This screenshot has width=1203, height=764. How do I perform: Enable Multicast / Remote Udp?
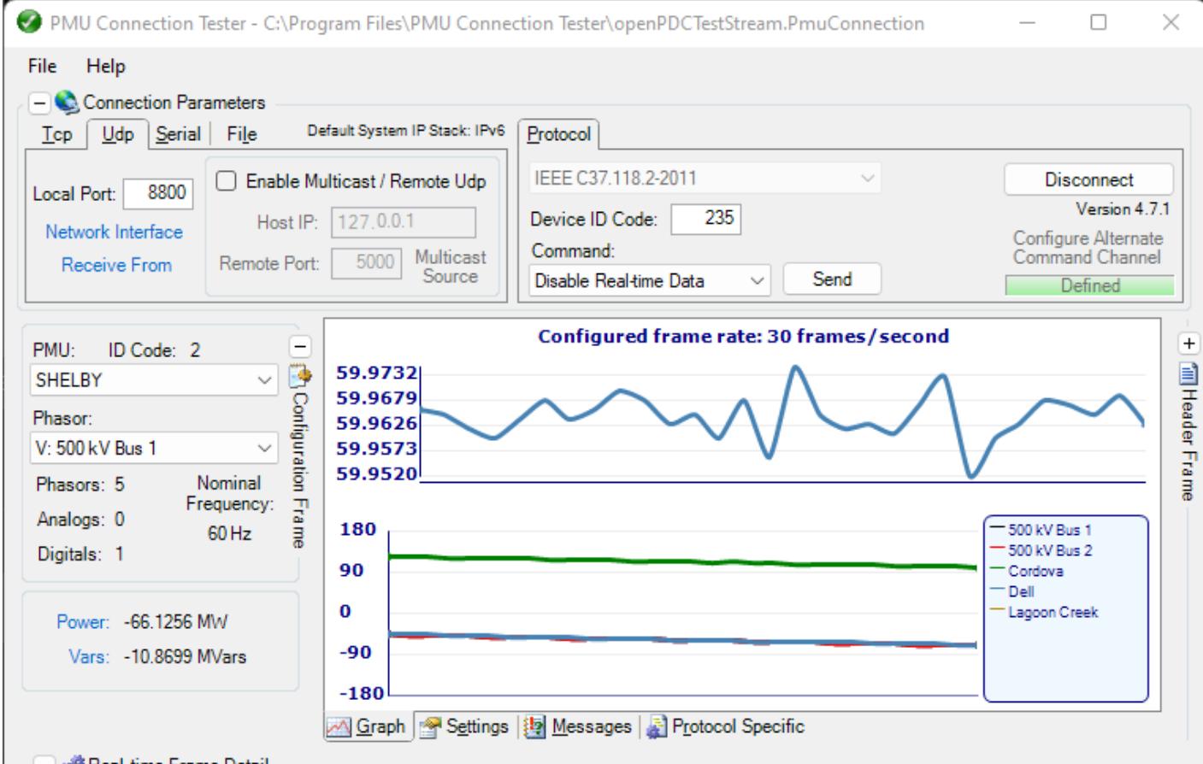pos(227,181)
